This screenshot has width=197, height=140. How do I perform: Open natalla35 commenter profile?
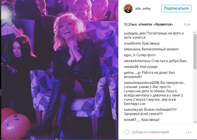pyautogui.click(x=131, y=67)
